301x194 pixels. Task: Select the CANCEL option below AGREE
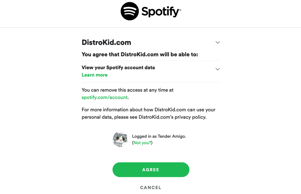[151, 187]
